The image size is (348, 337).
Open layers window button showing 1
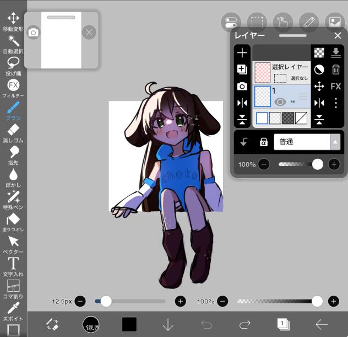pyautogui.click(x=283, y=324)
